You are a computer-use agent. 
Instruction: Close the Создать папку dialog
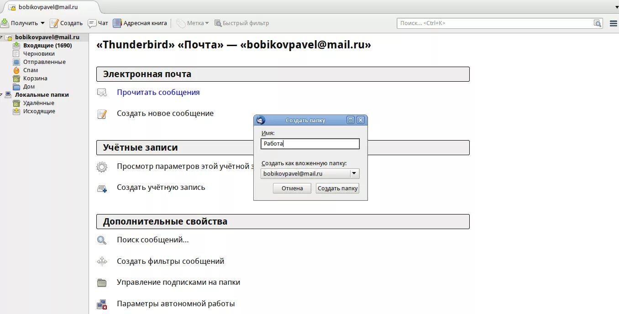(x=361, y=120)
